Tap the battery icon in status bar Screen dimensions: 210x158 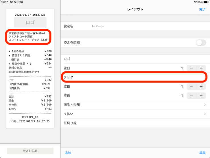pyautogui.click(x=206, y=2)
